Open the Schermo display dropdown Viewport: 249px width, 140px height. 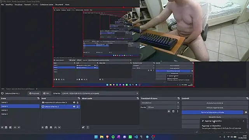(x=100, y=93)
